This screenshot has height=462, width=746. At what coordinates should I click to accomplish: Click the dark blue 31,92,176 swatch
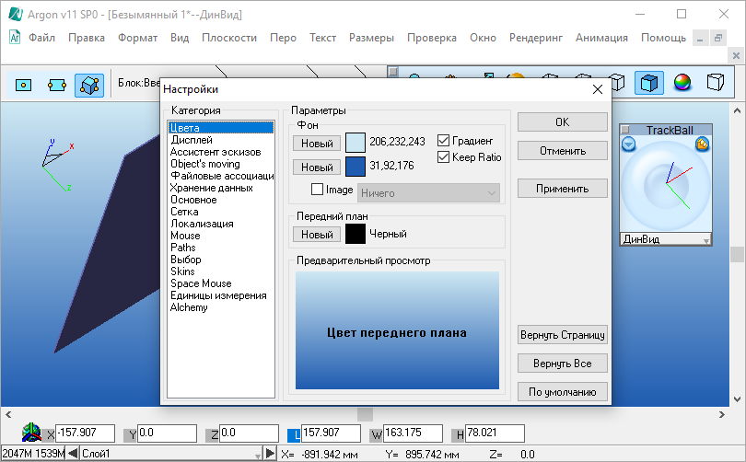pyautogui.click(x=355, y=167)
